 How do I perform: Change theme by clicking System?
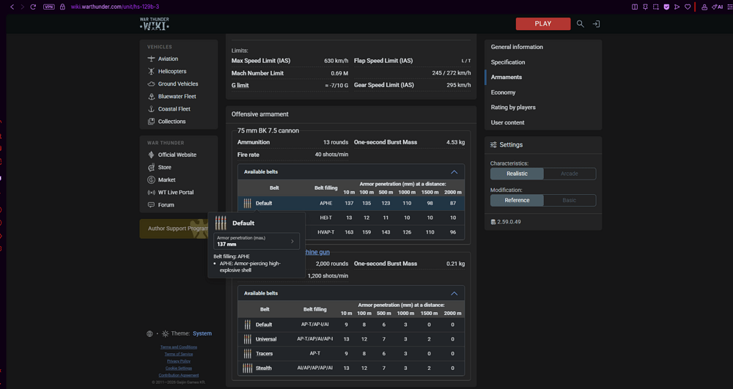coord(202,333)
